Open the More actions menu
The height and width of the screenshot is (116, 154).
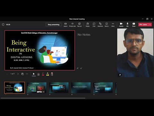click(113, 24)
